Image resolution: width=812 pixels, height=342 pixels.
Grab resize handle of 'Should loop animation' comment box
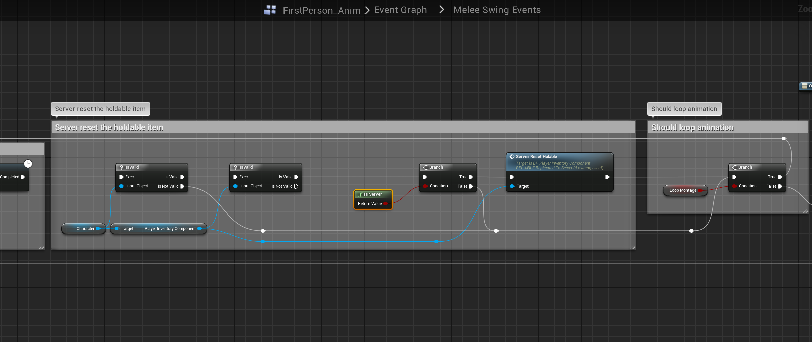tap(806, 211)
